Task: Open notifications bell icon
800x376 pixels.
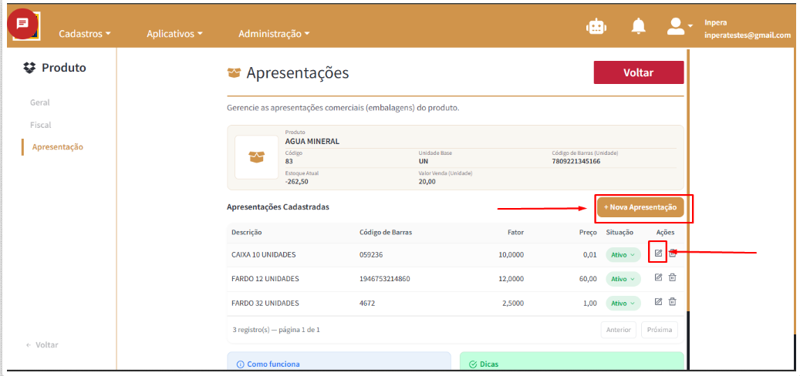Action: (x=638, y=26)
